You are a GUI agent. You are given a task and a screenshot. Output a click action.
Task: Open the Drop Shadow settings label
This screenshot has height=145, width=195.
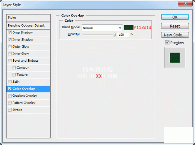coord(22,32)
